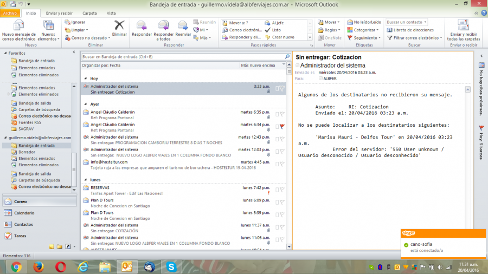Image resolution: width=488 pixels, height=274 pixels.
Task: Open the info@hosteltur.com message
Action: [184, 165]
